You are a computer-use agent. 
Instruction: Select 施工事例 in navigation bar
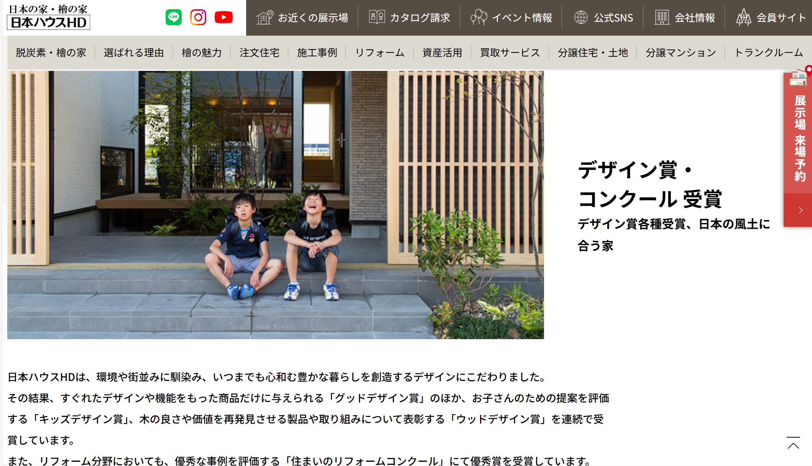pyautogui.click(x=317, y=53)
